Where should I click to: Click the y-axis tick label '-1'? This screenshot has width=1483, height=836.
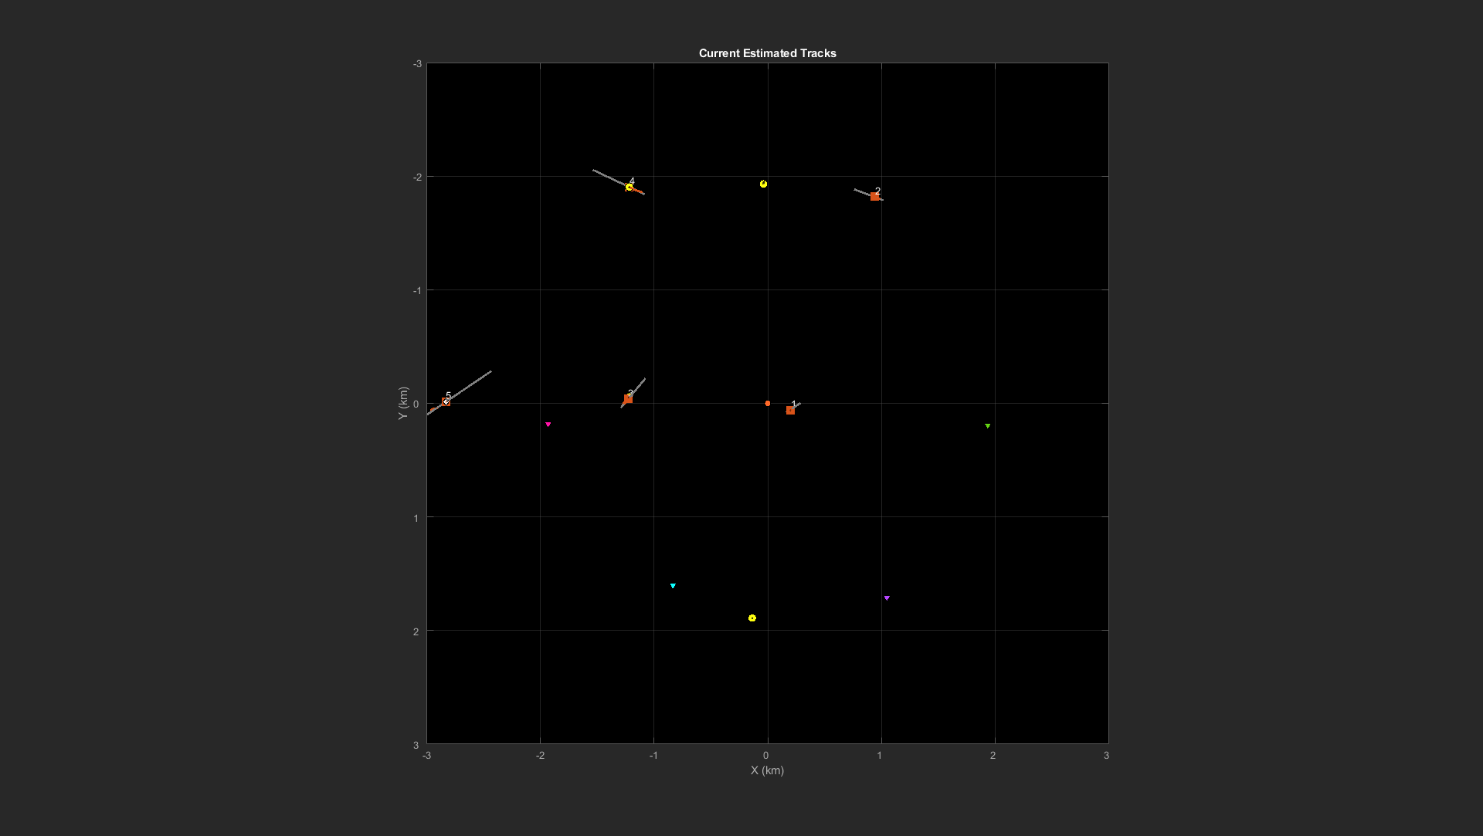417,291
